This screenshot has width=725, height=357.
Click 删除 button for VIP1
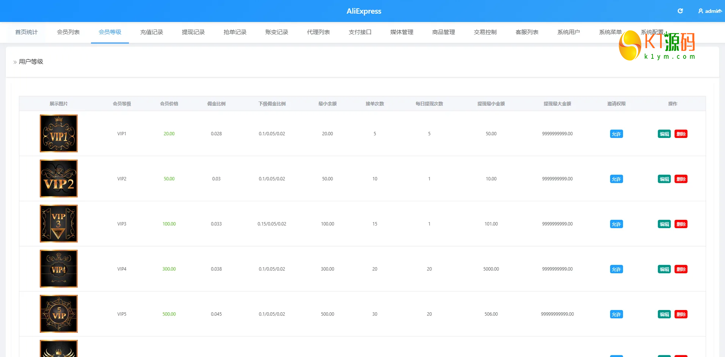pos(681,134)
